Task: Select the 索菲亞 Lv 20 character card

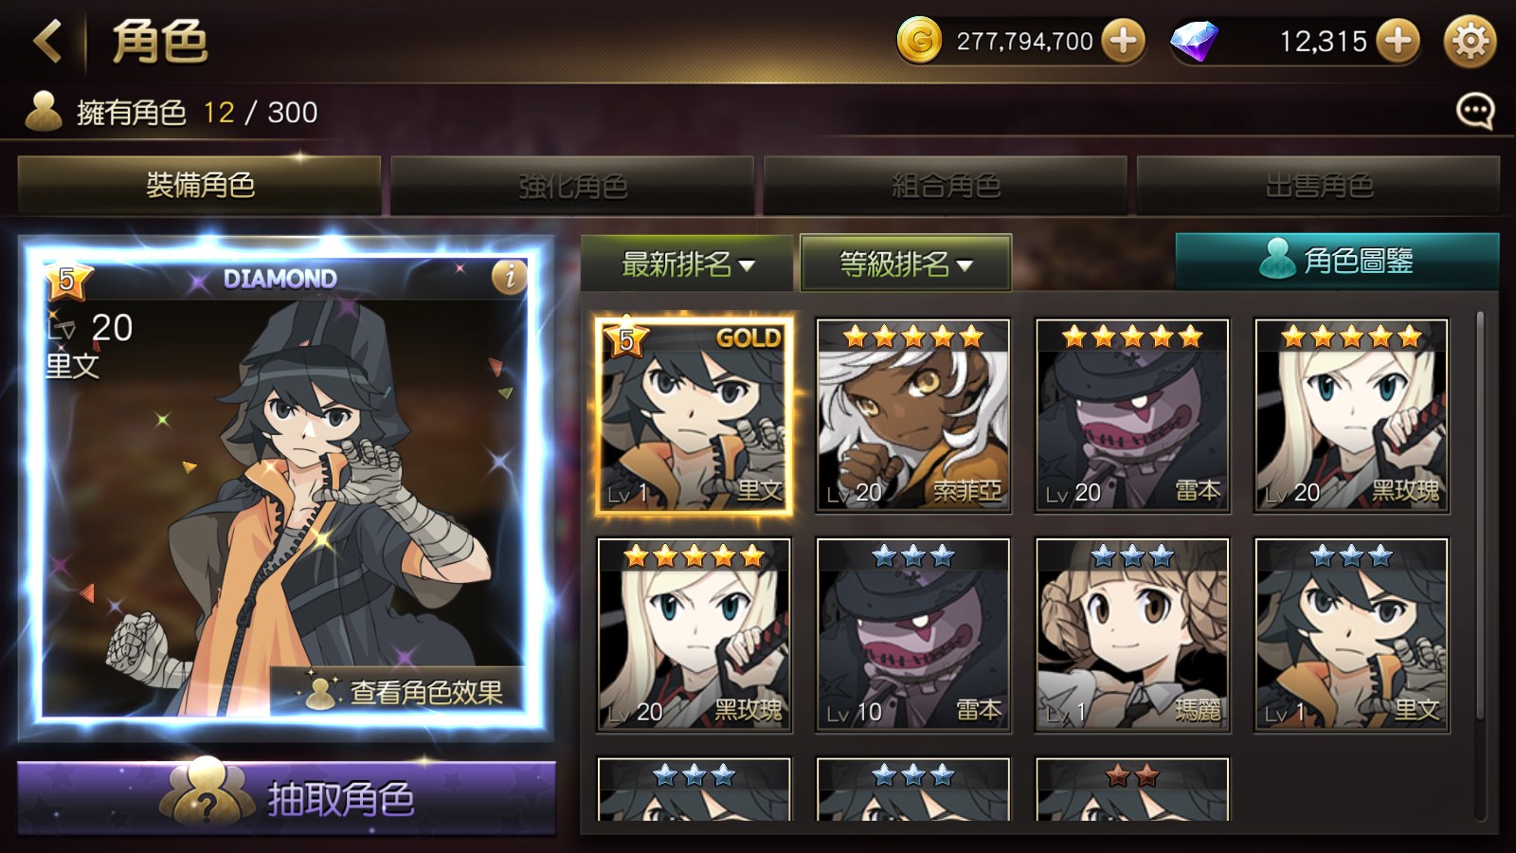Action: (x=913, y=416)
